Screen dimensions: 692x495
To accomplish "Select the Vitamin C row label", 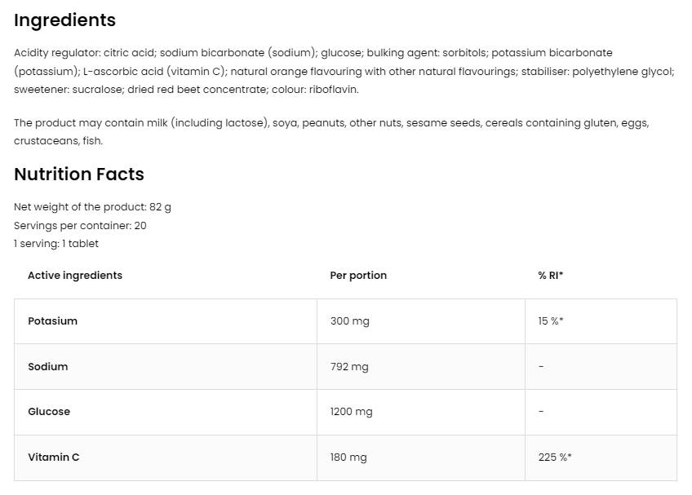I will coord(54,457).
